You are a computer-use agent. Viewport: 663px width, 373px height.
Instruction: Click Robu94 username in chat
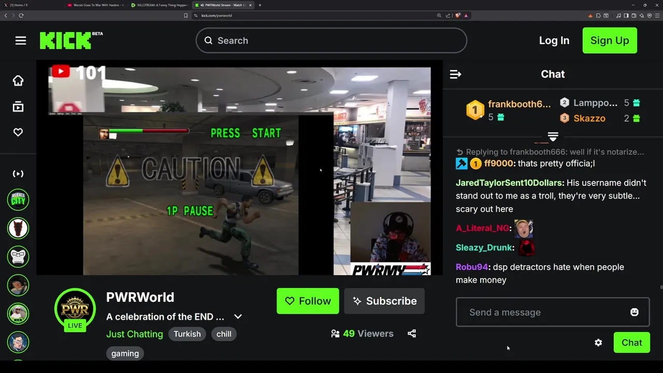(x=472, y=267)
